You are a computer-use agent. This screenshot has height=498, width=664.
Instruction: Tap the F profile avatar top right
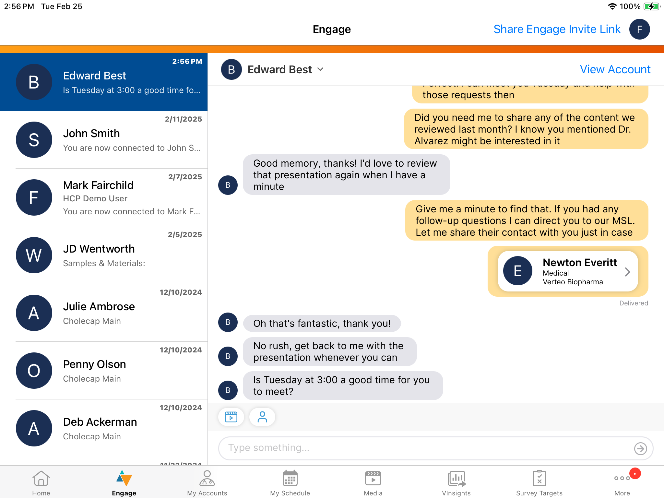[639, 29]
